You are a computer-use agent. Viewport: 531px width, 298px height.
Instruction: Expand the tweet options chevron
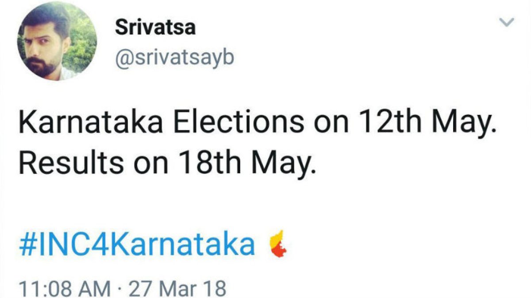point(508,22)
